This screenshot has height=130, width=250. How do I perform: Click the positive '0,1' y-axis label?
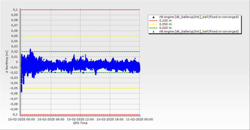[x=15, y=10]
